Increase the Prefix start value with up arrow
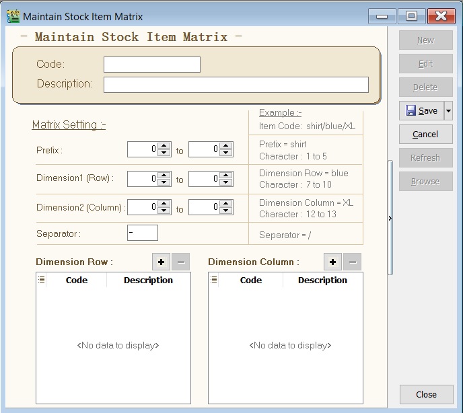 click(164, 146)
